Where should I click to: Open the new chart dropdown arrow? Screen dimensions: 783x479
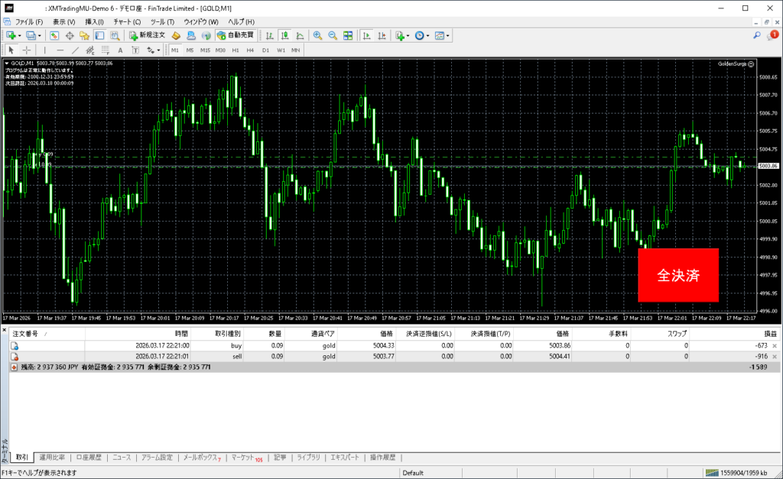(19, 35)
